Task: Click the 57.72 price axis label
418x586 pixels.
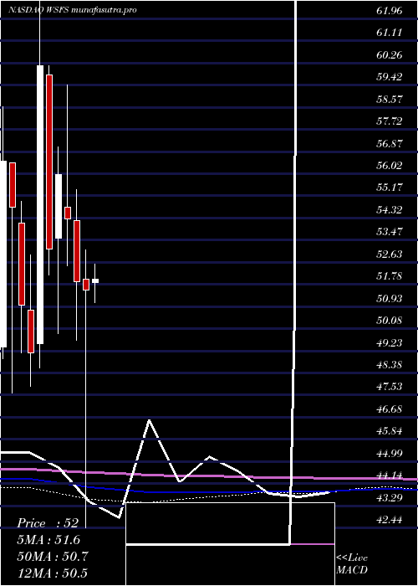Action: (390, 121)
